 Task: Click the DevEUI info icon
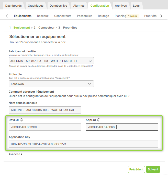(21, 120)
